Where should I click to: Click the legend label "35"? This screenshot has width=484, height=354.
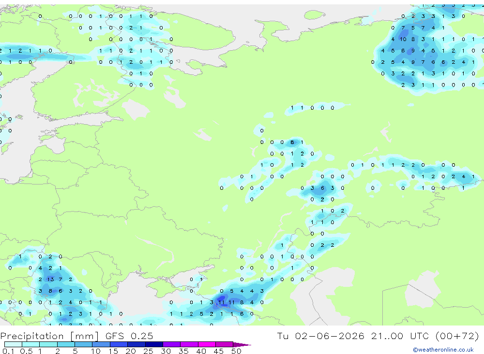click(x=183, y=351)
